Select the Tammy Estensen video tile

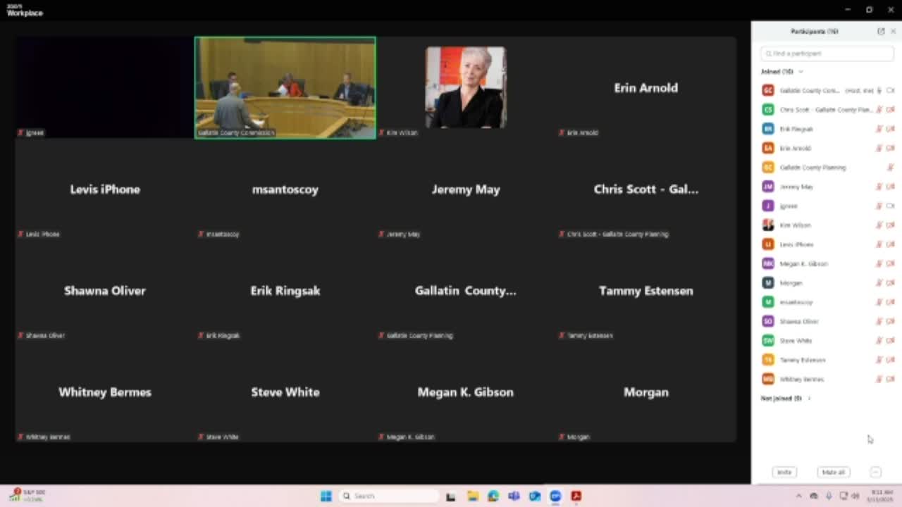(646, 291)
